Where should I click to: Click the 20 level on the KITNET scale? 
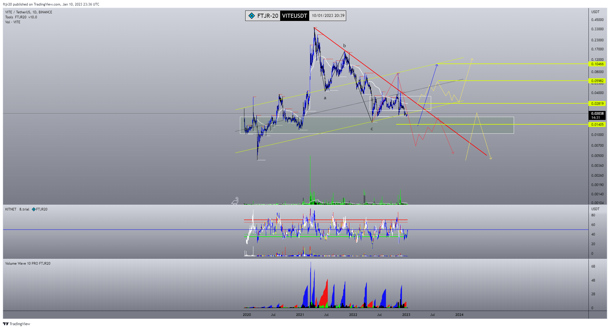click(593, 244)
